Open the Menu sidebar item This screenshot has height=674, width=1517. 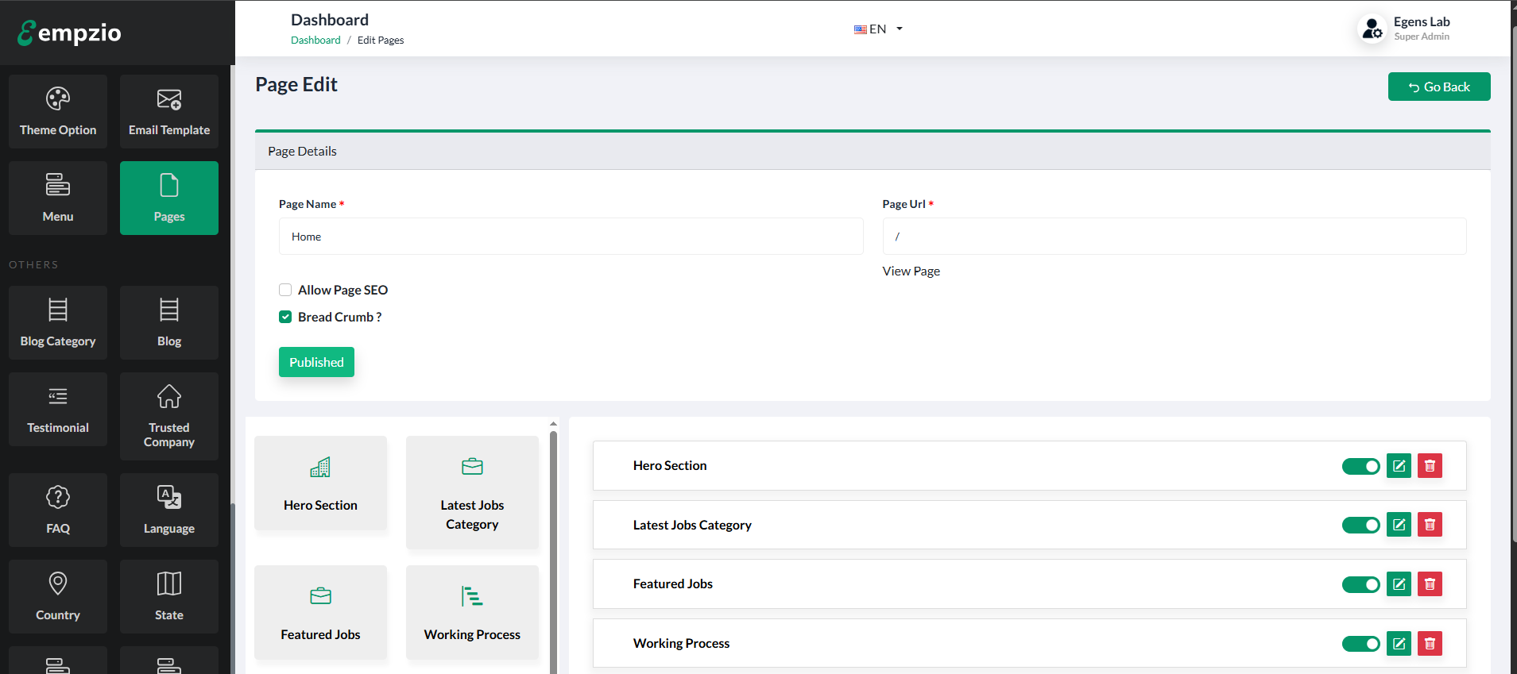[58, 198]
